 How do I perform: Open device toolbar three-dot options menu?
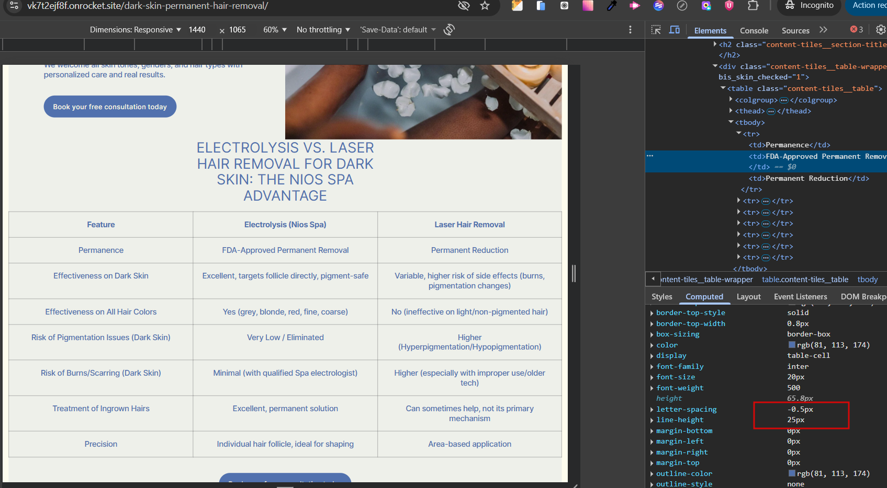click(630, 30)
